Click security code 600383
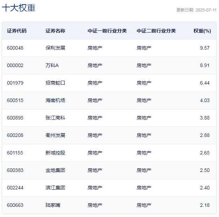This screenshot has width=219, height=217. coord(15,170)
